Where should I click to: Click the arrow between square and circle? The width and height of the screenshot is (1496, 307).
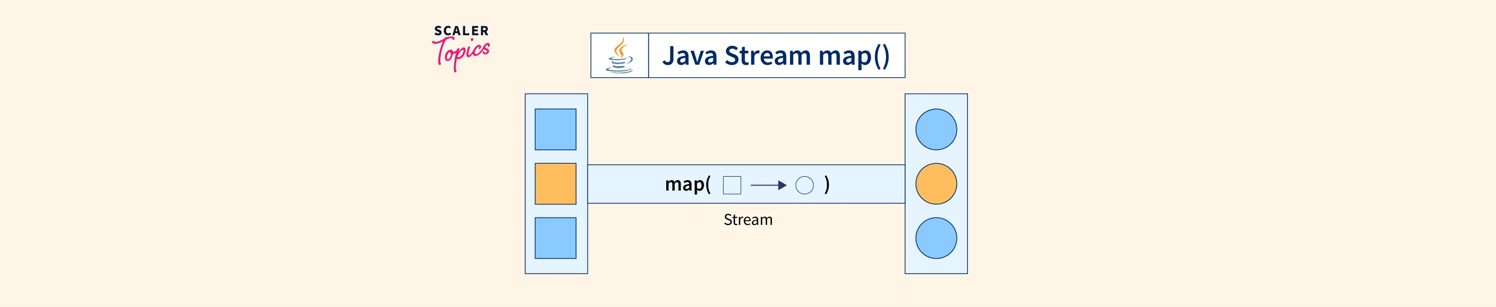point(768,186)
